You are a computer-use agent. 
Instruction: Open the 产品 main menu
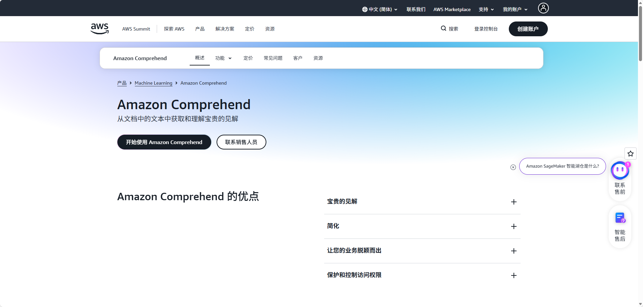pos(200,29)
